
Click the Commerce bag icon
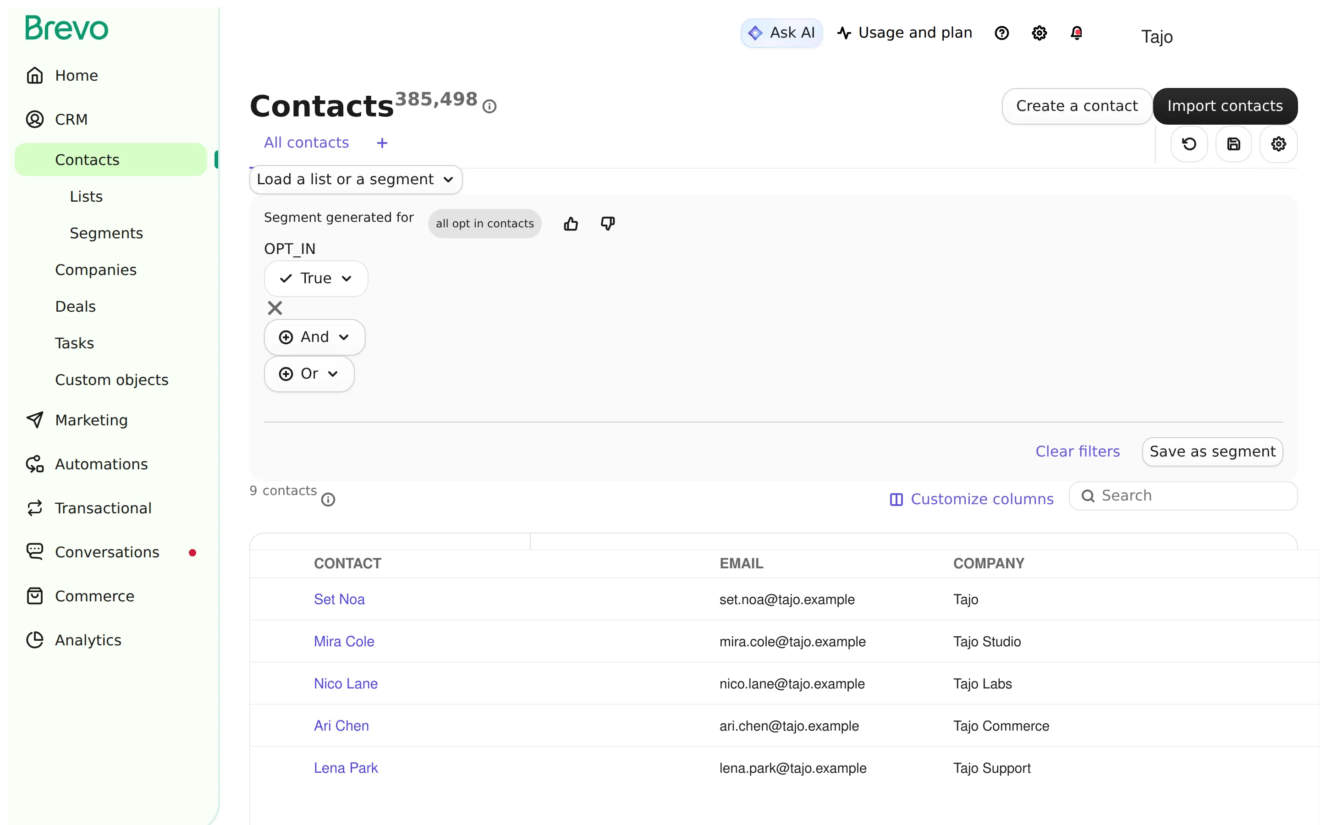click(x=35, y=596)
